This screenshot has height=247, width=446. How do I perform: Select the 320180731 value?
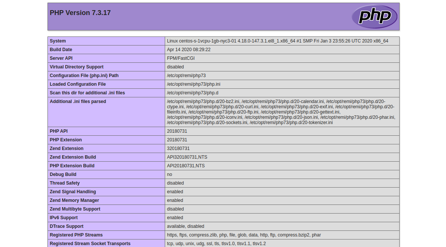tap(178, 149)
